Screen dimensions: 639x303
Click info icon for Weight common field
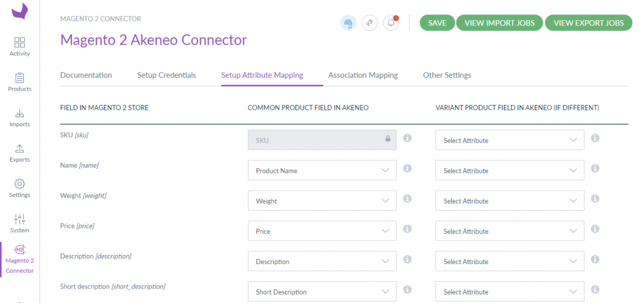pos(407,199)
